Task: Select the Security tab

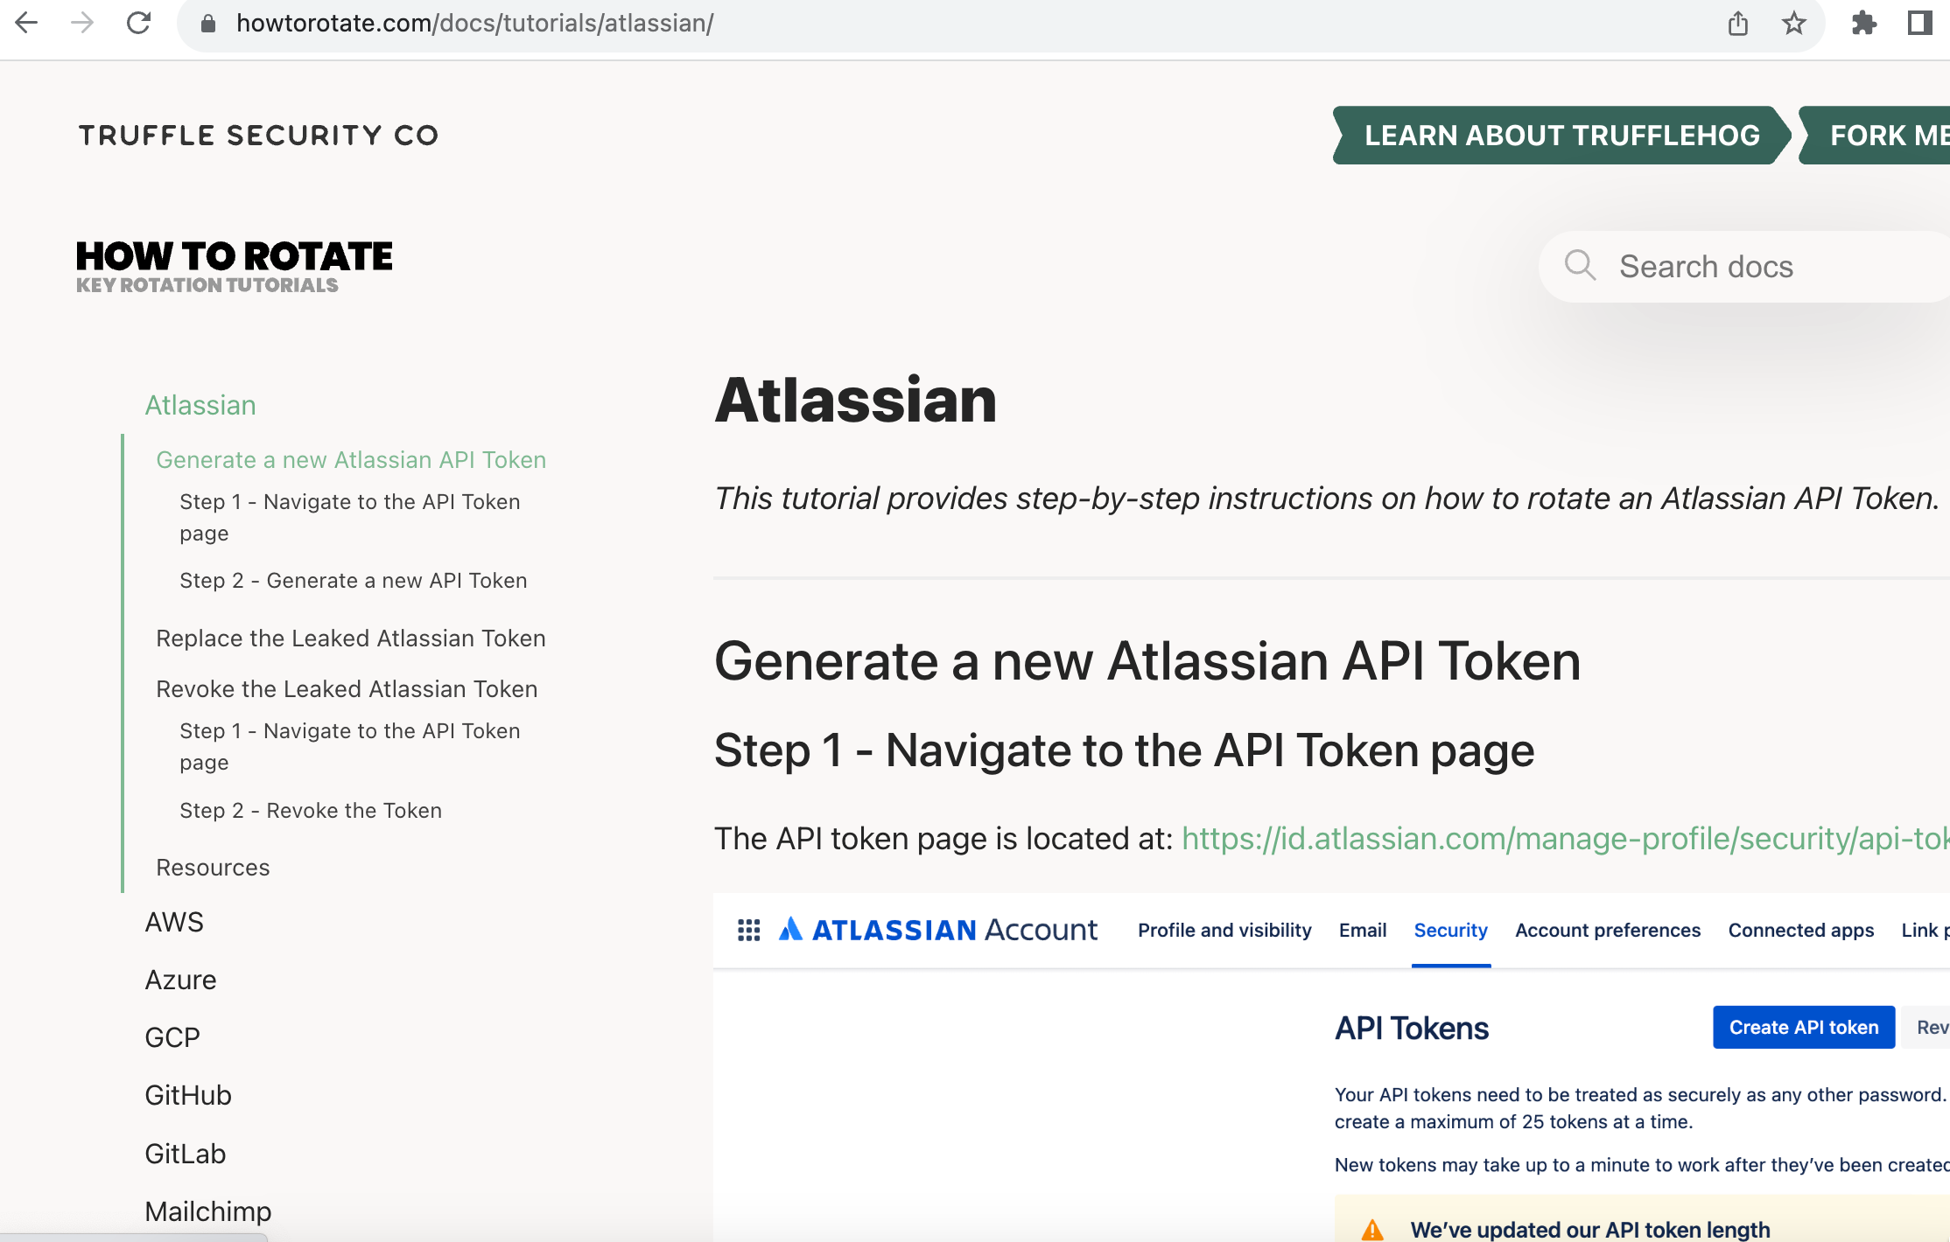Action: [1451, 930]
